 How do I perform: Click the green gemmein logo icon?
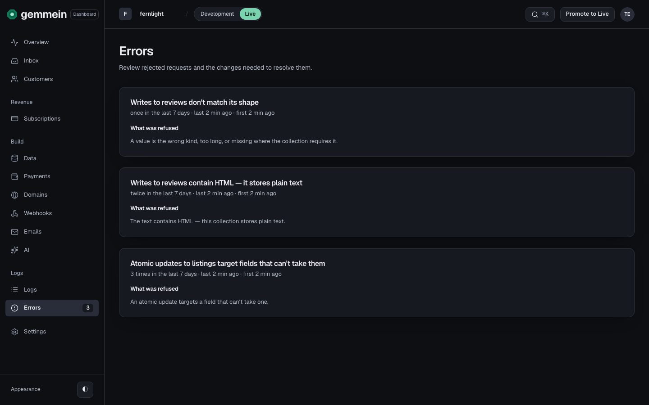coord(12,14)
